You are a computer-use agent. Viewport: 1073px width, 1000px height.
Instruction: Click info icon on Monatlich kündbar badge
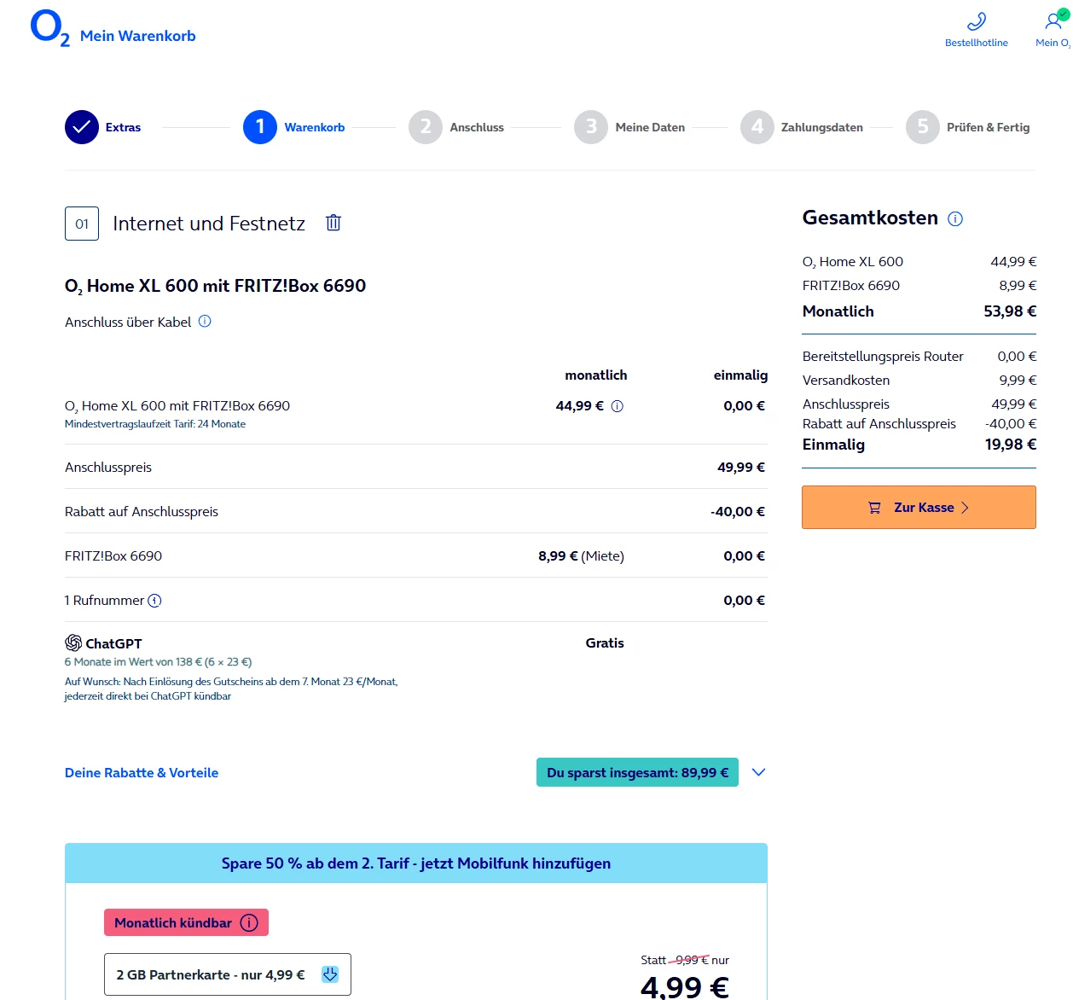click(249, 922)
